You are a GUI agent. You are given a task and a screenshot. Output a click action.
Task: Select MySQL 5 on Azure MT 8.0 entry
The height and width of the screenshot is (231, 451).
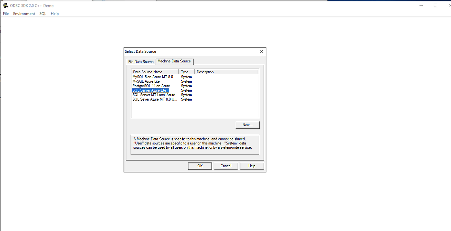[153, 77]
